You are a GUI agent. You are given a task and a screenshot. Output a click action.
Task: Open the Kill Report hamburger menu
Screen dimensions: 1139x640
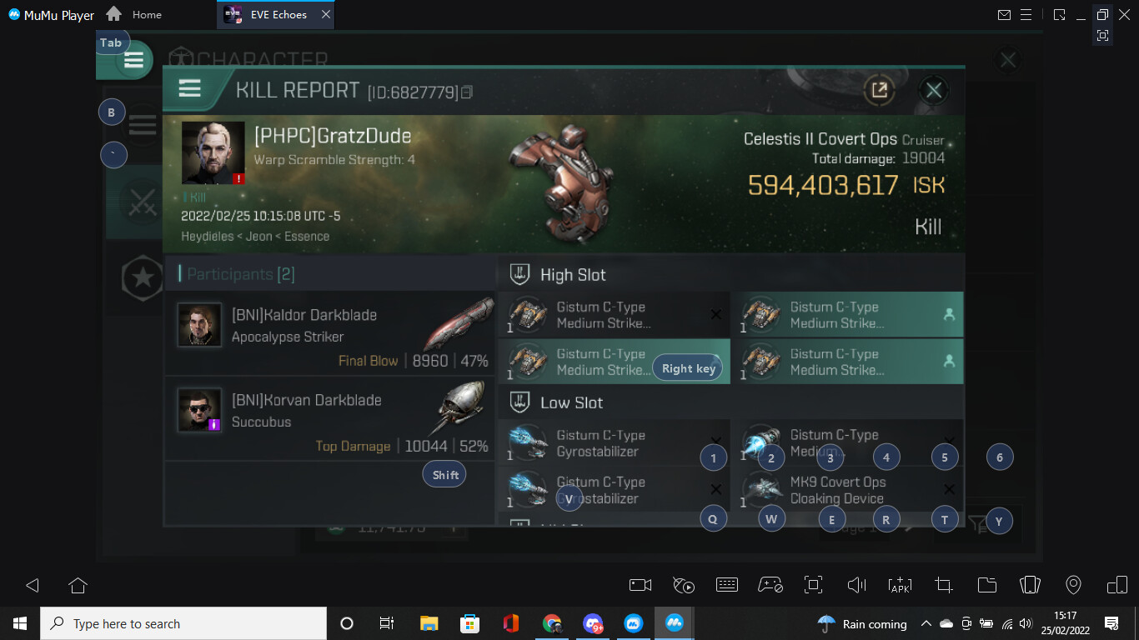coord(190,89)
